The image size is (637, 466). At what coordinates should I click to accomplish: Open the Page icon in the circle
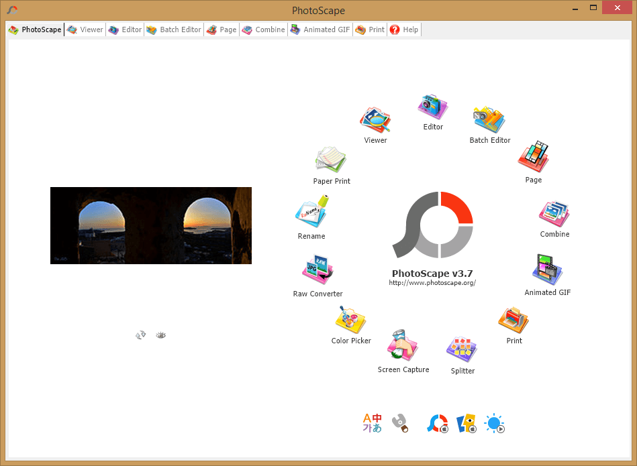pyautogui.click(x=534, y=157)
